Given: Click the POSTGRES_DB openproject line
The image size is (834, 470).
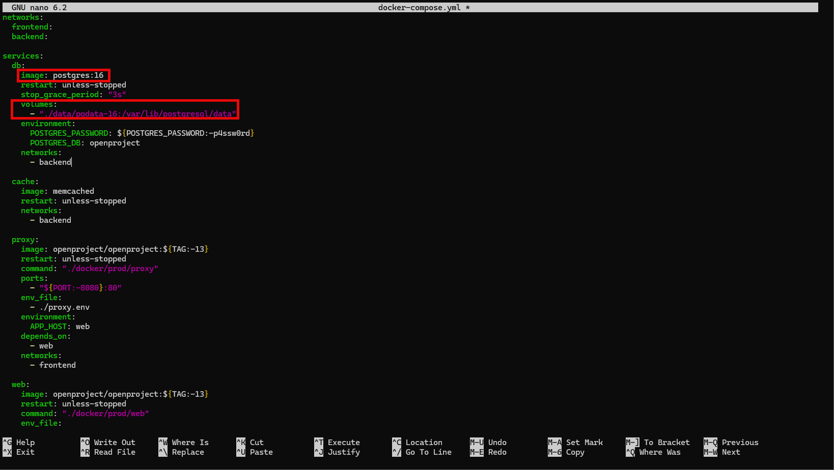Looking at the screenshot, I should (85, 143).
